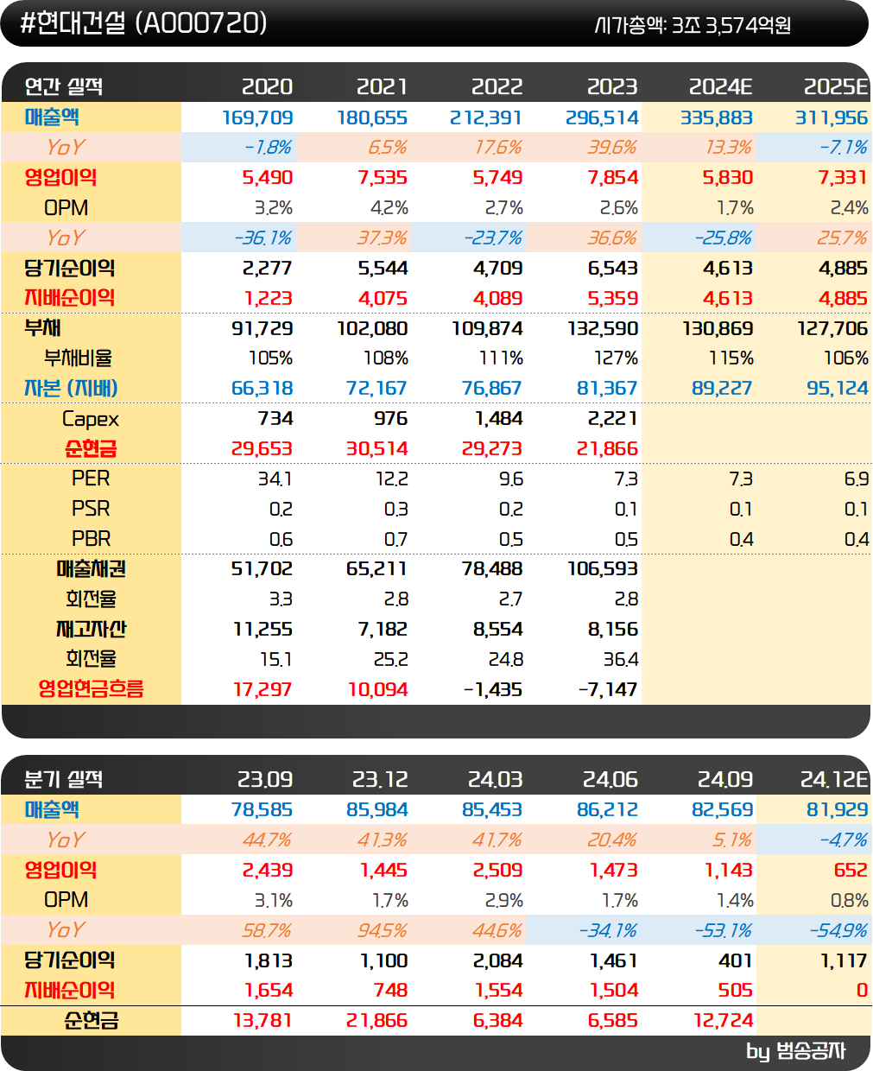
Task: Select 2020 inventory value '11,255'
Action: [x=263, y=629]
